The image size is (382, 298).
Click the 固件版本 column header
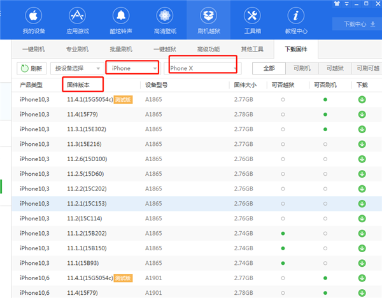tap(82, 84)
